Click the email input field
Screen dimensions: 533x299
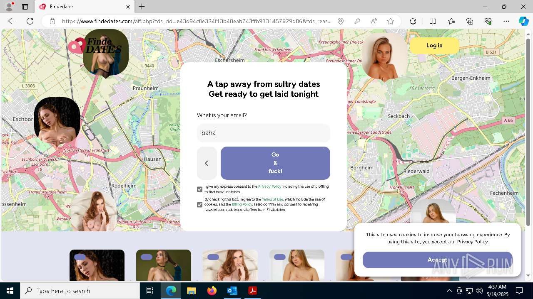(x=264, y=133)
